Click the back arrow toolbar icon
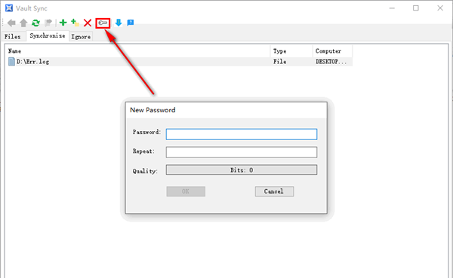 (x=11, y=23)
